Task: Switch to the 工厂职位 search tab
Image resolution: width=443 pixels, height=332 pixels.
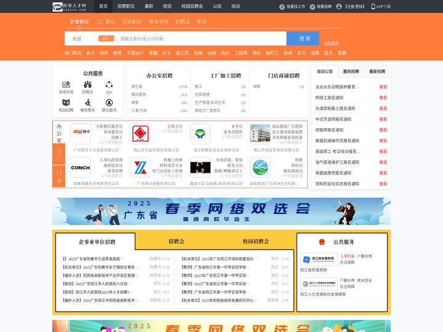Action: coord(106,22)
